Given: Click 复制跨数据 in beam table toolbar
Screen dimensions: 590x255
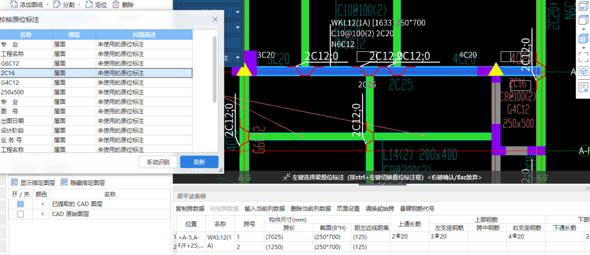Looking at the screenshot, I should pyautogui.click(x=190, y=209).
